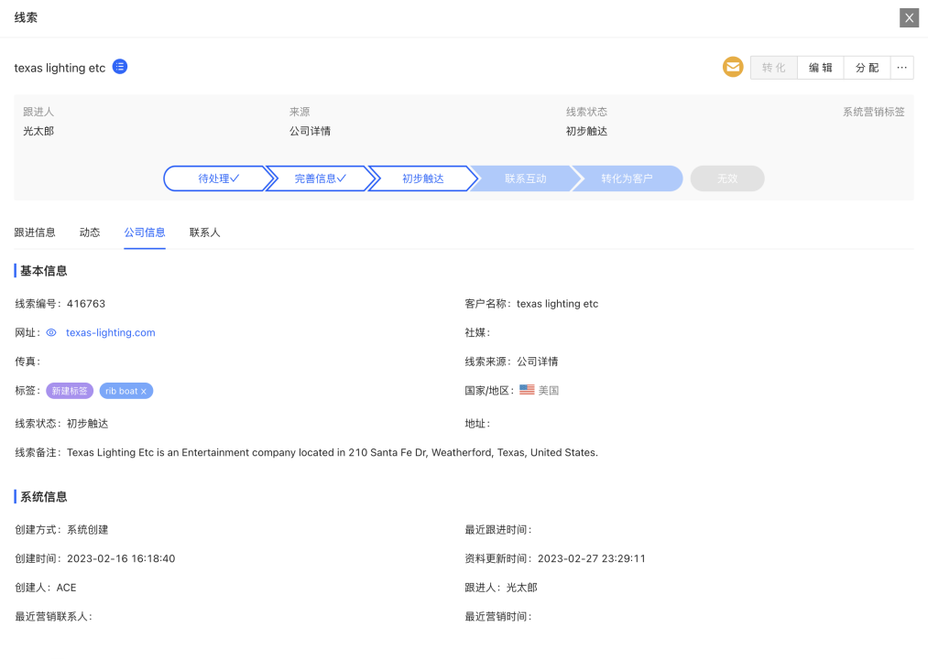The image size is (928, 659).
Task: Click the US flag country icon
Action: click(x=527, y=390)
